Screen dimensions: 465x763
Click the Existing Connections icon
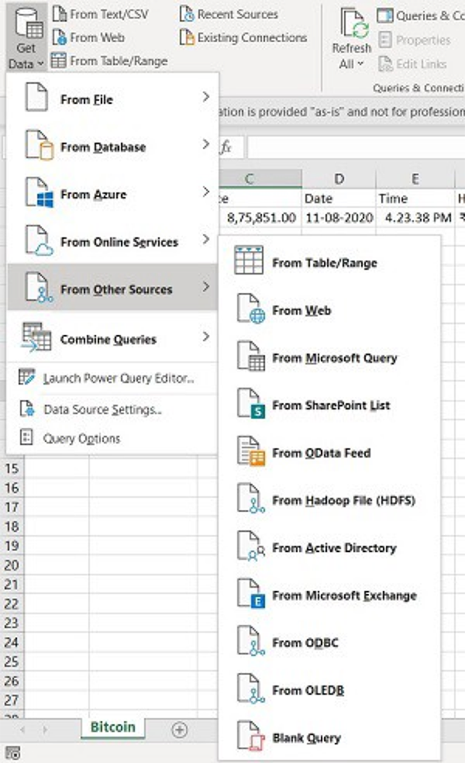187,37
